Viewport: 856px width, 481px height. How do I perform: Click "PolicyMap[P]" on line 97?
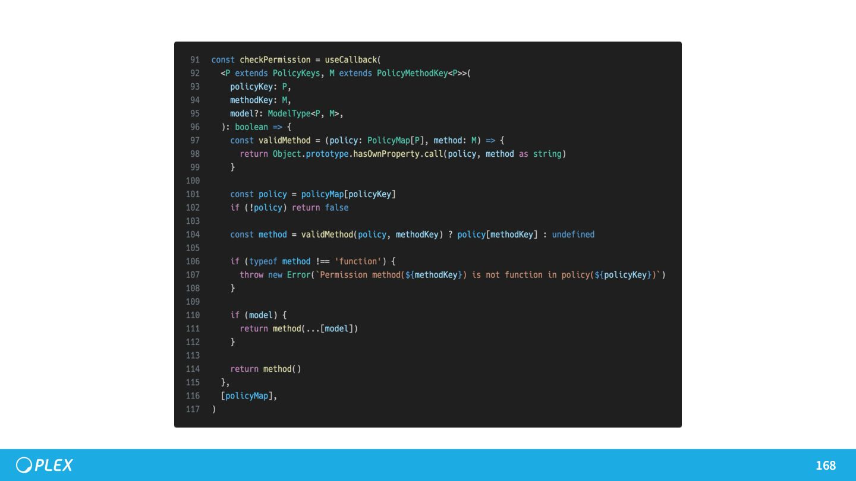click(x=396, y=141)
